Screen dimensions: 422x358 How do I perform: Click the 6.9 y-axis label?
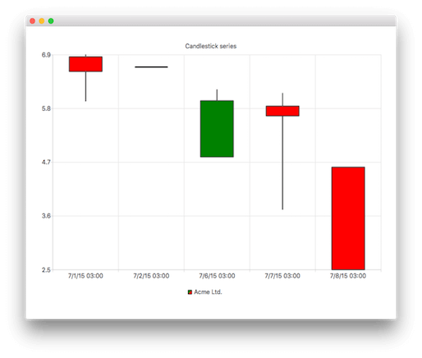point(46,55)
